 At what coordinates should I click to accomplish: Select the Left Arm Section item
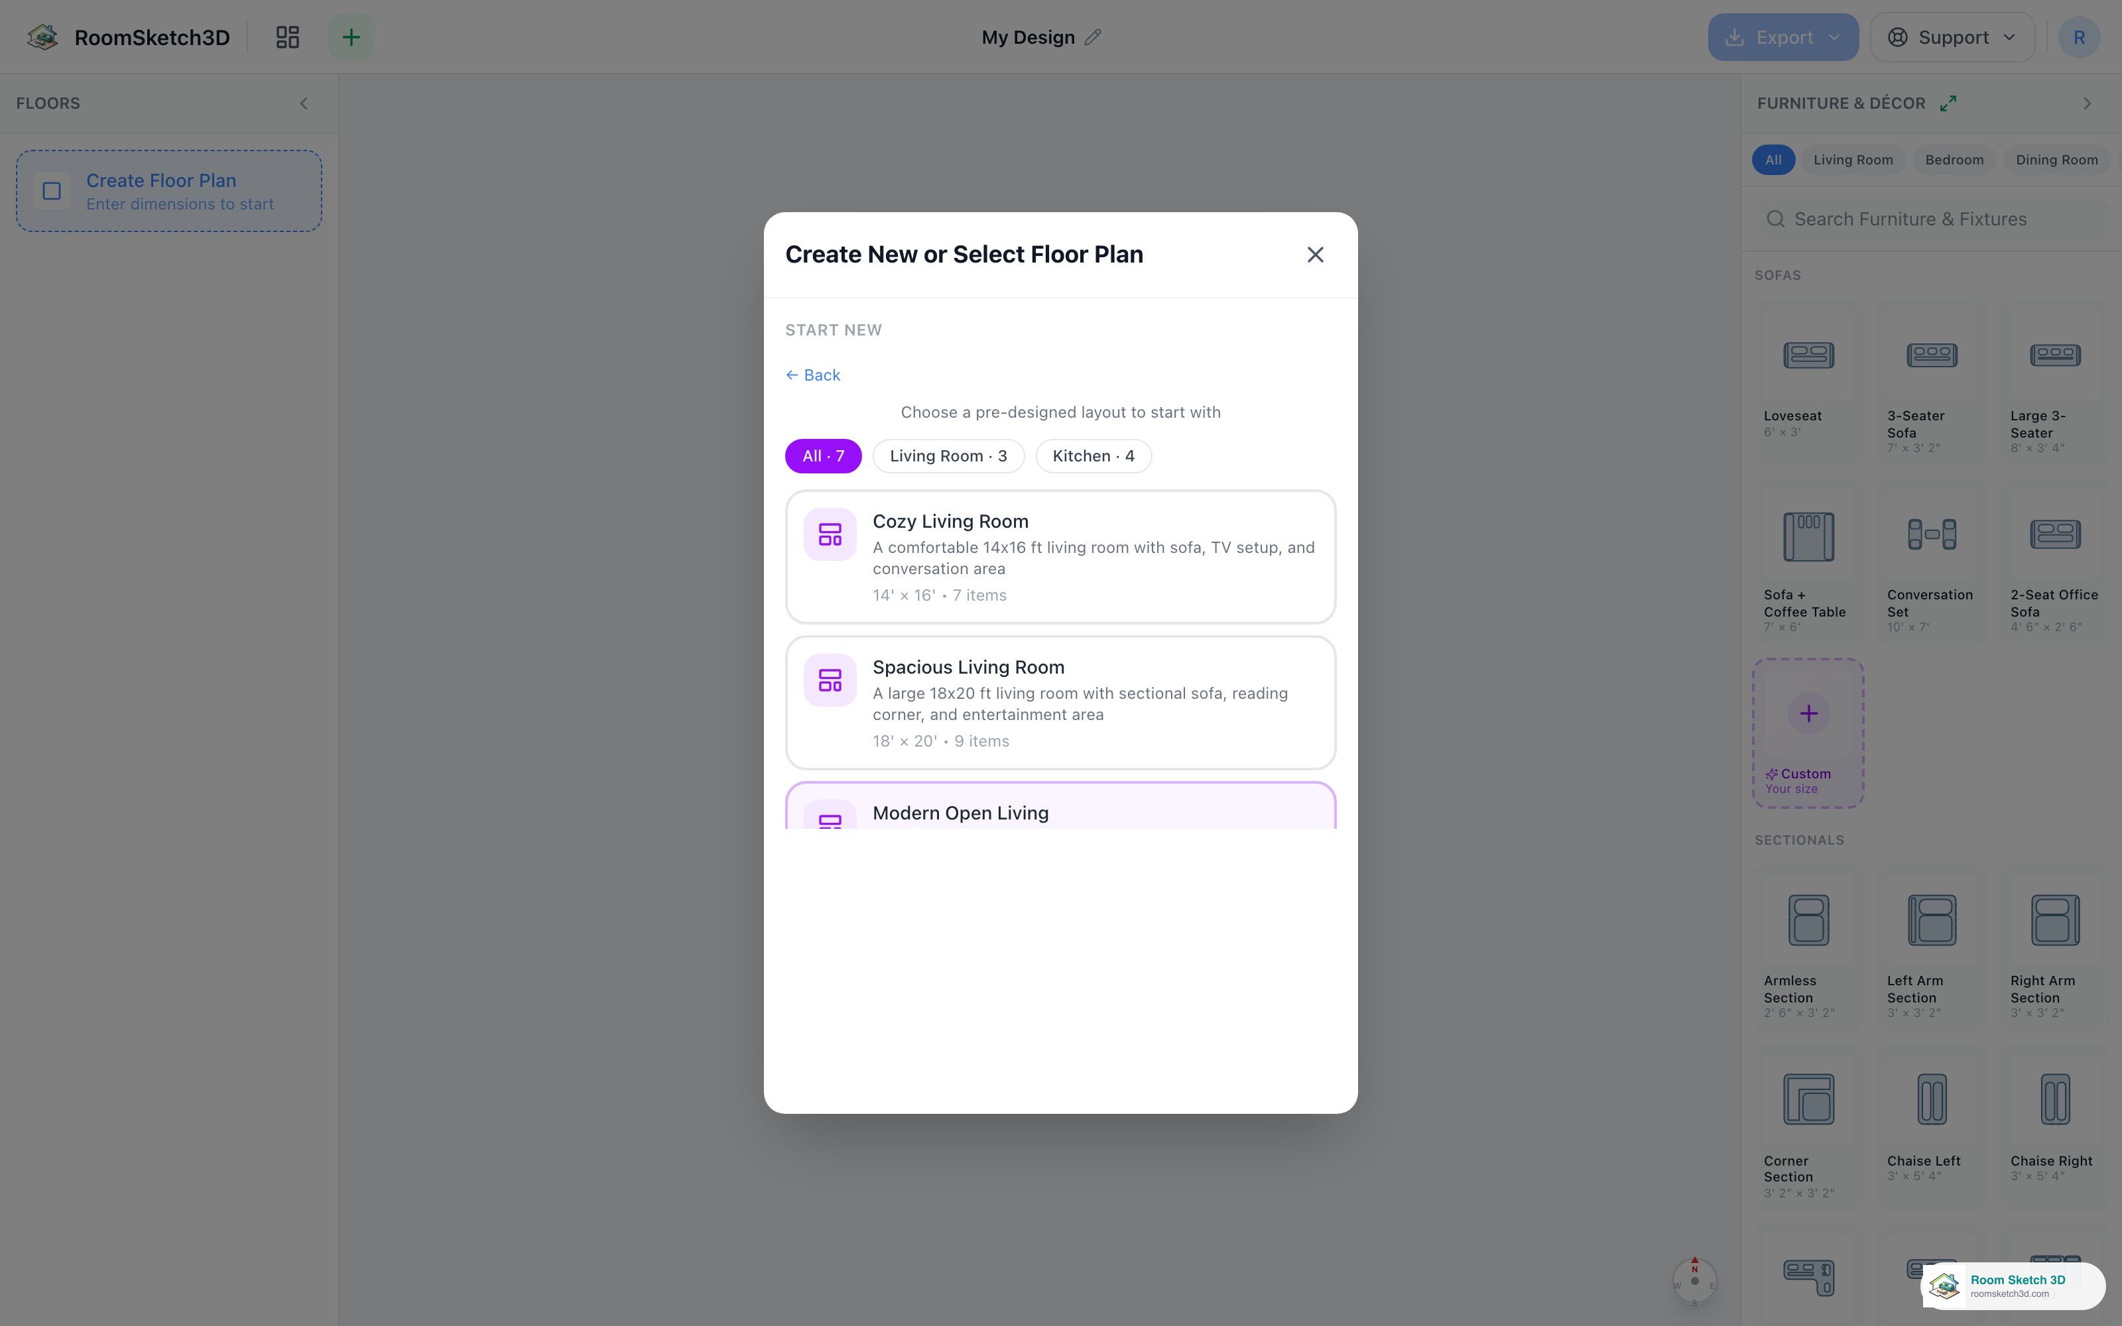[1932, 947]
